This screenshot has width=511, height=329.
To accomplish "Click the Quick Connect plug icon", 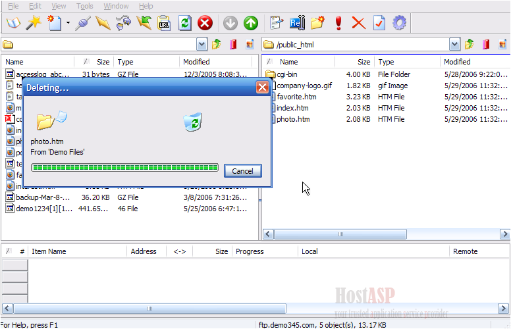I will pos(83,23).
